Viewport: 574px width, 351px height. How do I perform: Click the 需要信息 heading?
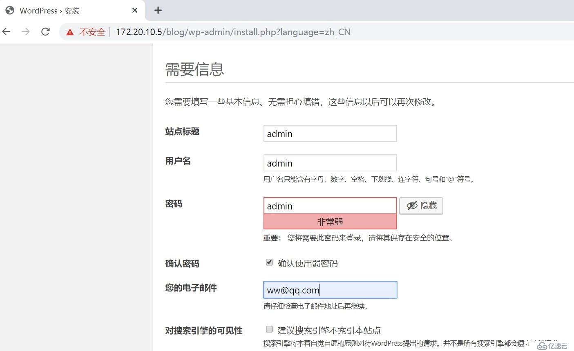pos(195,69)
